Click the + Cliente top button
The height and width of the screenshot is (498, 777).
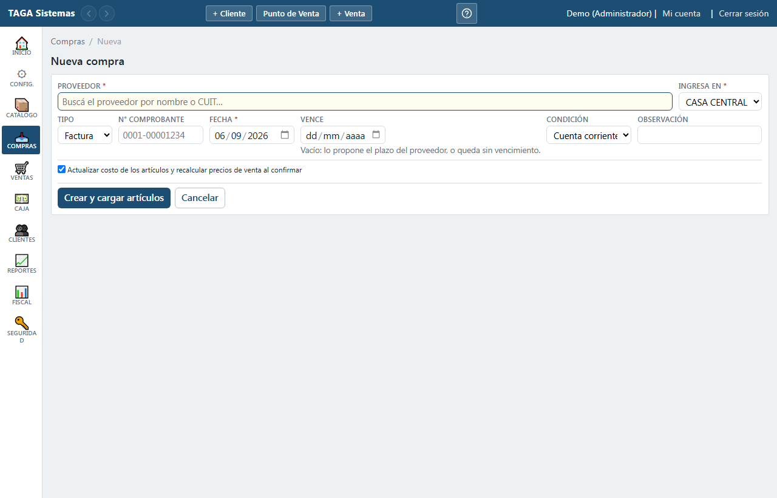click(x=229, y=13)
